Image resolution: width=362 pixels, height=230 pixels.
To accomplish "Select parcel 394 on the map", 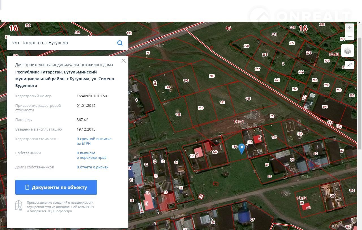I will point(325,107).
